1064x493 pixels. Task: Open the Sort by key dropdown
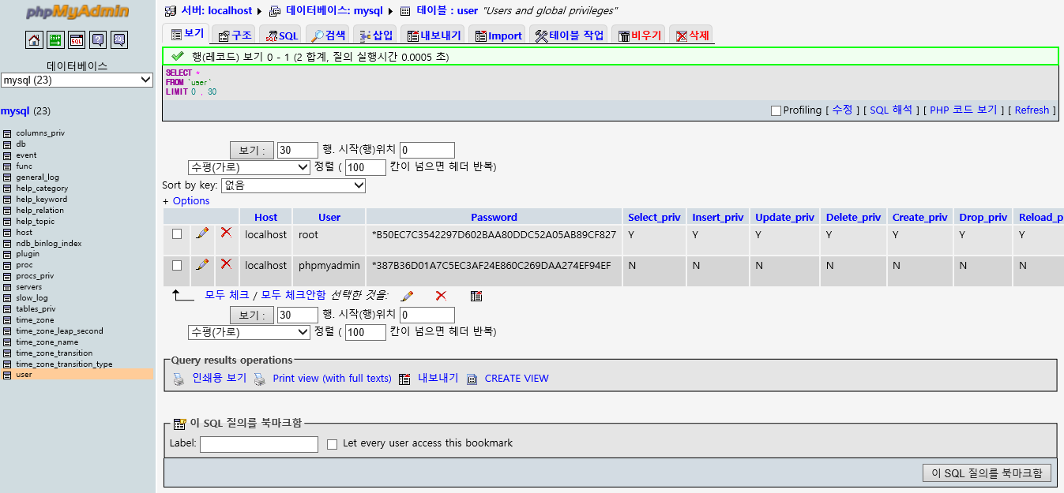[294, 185]
